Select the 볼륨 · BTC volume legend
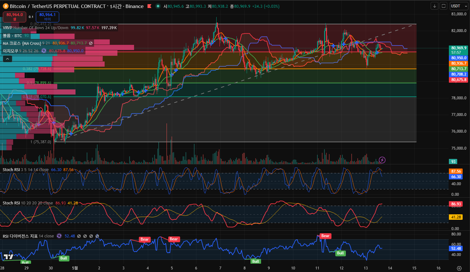The image size is (470, 272). [x=16, y=36]
